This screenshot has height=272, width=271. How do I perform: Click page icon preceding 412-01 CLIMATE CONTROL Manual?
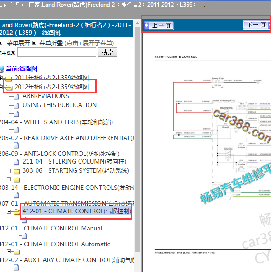coord(24,220)
